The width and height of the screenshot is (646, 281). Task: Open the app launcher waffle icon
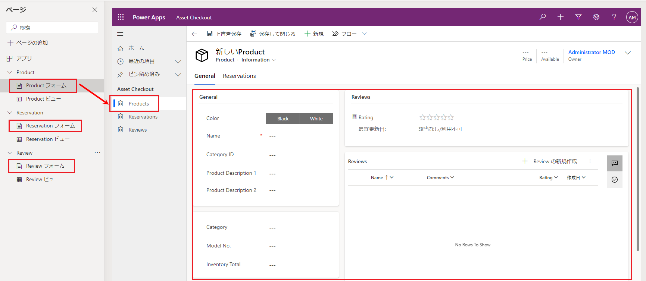click(121, 17)
